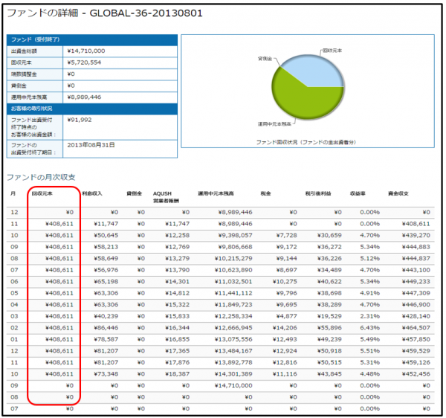Click the ファンド (受付終了) blue header bar

92,40
